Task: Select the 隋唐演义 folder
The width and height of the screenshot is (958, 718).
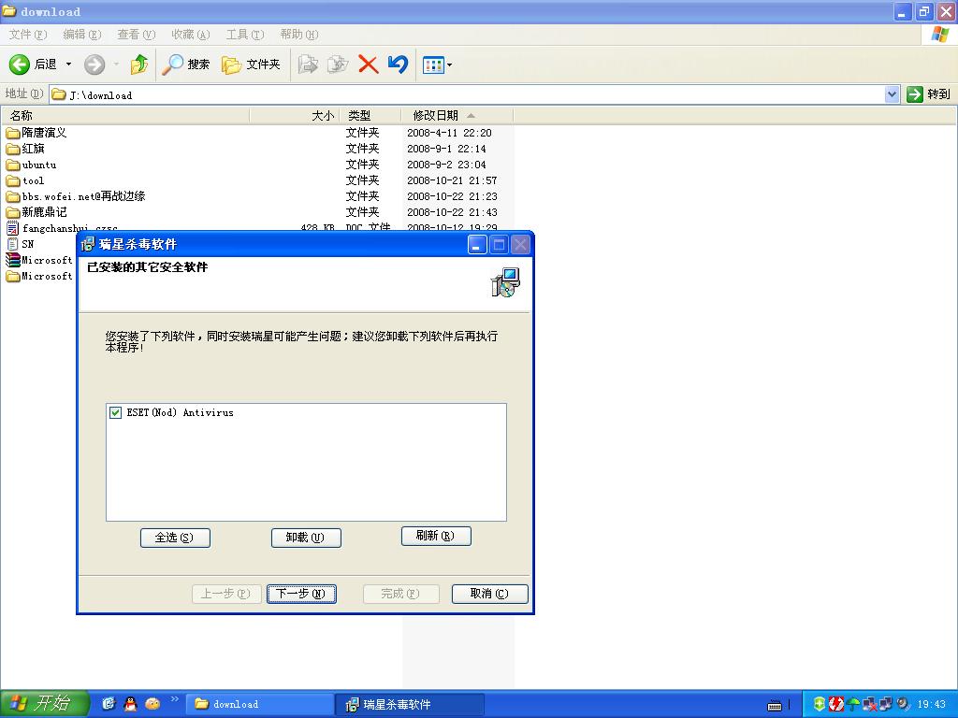Action: [36, 133]
